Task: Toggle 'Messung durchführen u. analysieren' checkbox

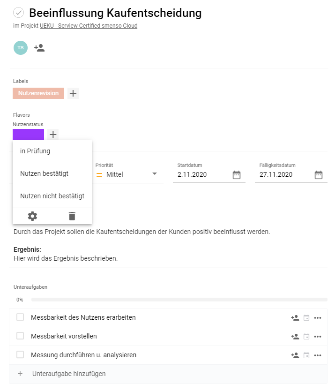Action: (20, 355)
